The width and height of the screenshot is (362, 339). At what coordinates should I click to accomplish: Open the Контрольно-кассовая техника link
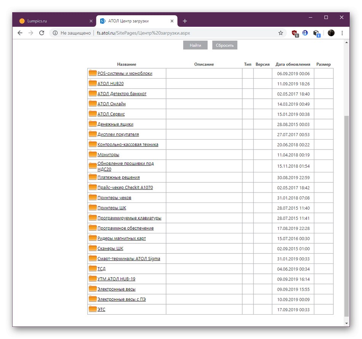128,145
